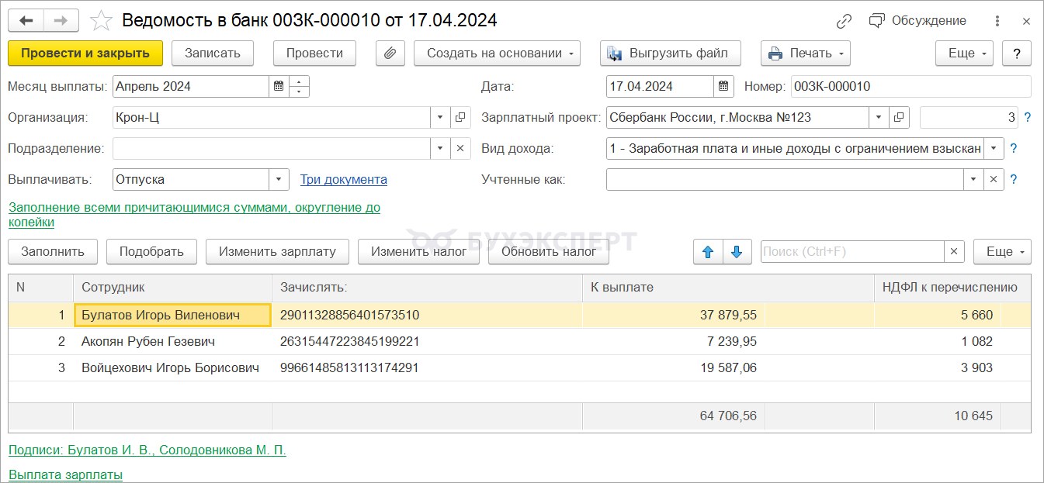Click the paperclip attachments icon
Screen dimensions: 1044x483
pyautogui.click(x=390, y=53)
